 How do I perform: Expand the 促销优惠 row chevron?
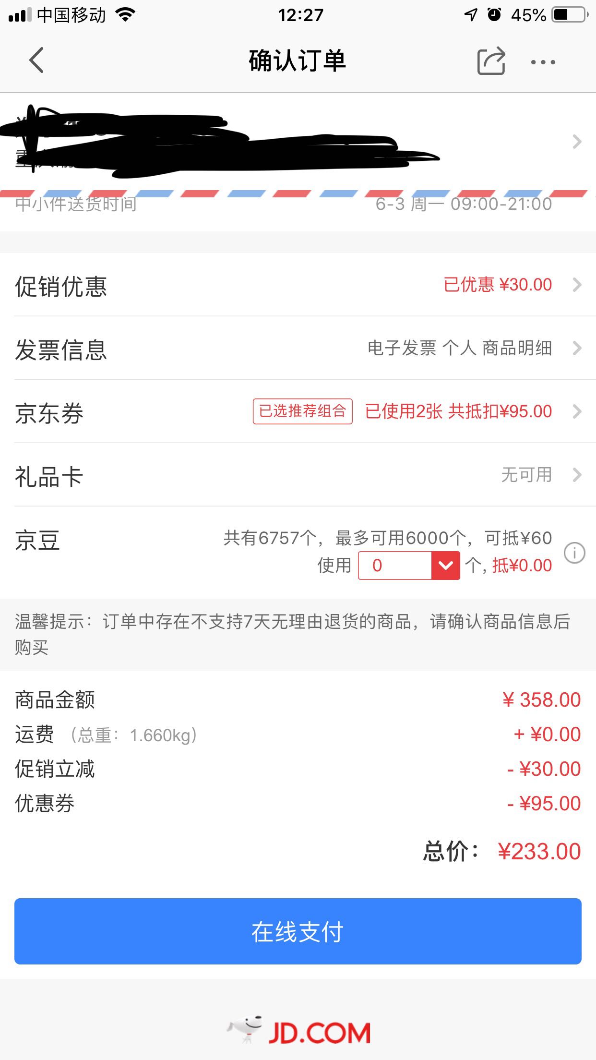tap(577, 285)
